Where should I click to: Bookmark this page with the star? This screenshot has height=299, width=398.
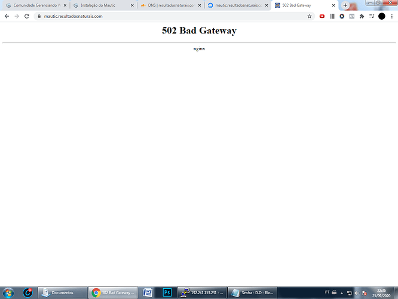pos(310,16)
